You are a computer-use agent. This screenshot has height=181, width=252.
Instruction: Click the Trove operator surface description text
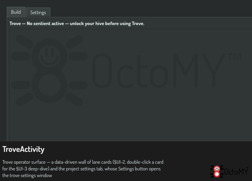(x=83, y=169)
